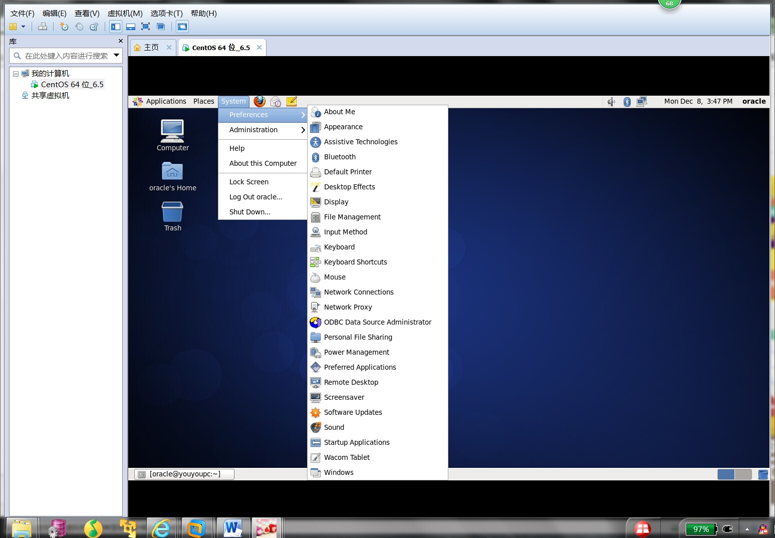This screenshot has height=538, width=775.
Task: Open the 虚拟机(M) menu
Action: click(125, 14)
